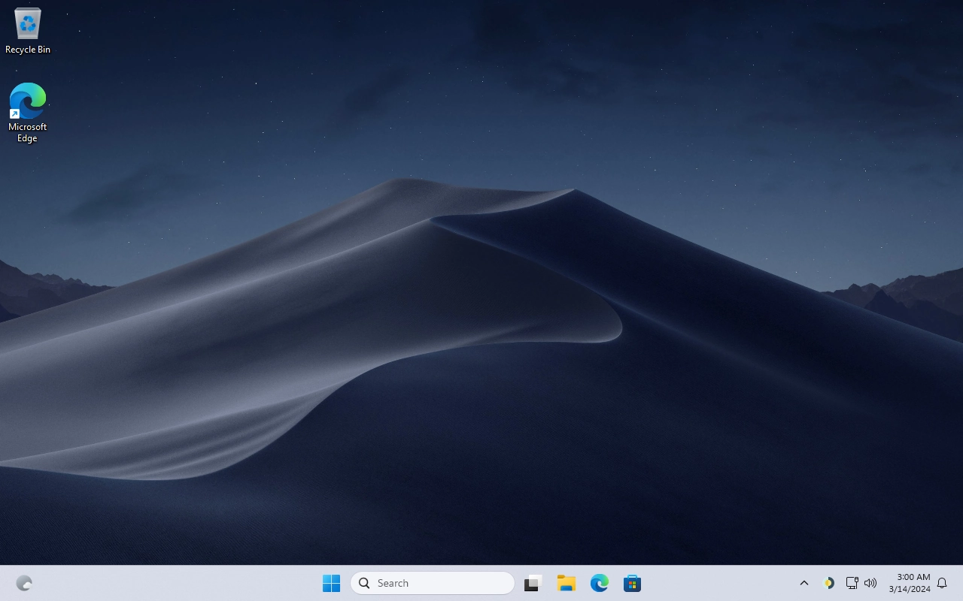Screen dimensions: 963x601
Task: Launch File Explorer from the taskbar
Action: pos(567,583)
